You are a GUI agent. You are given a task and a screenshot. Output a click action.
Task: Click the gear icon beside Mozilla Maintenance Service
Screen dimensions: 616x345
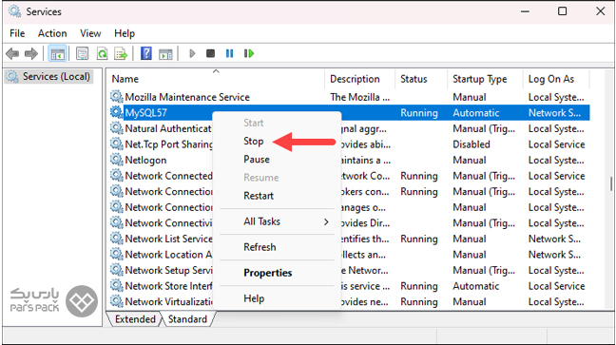coord(116,97)
